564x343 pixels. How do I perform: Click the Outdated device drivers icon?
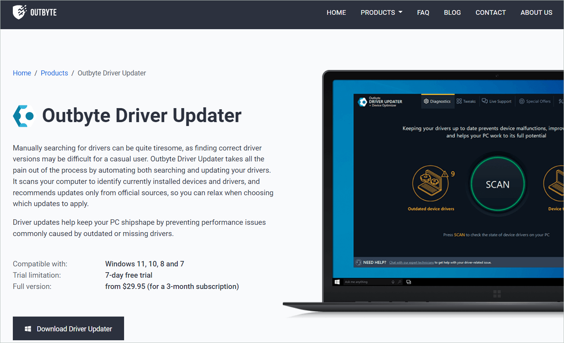(x=430, y=184)
